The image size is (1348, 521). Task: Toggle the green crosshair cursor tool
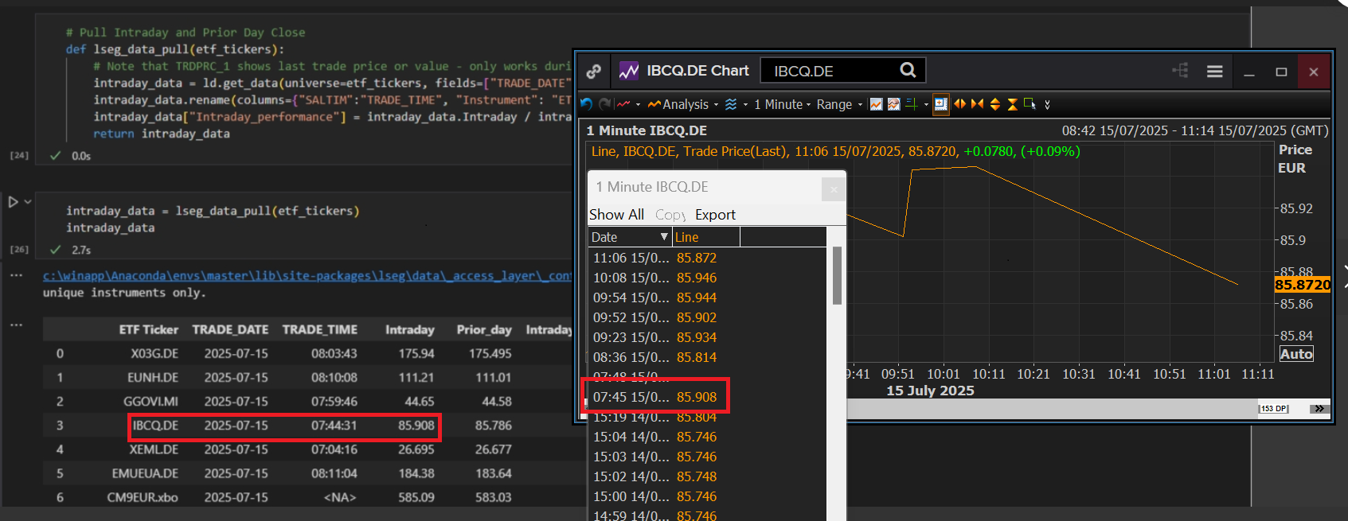pyautogui.click(x=912, y=104)
